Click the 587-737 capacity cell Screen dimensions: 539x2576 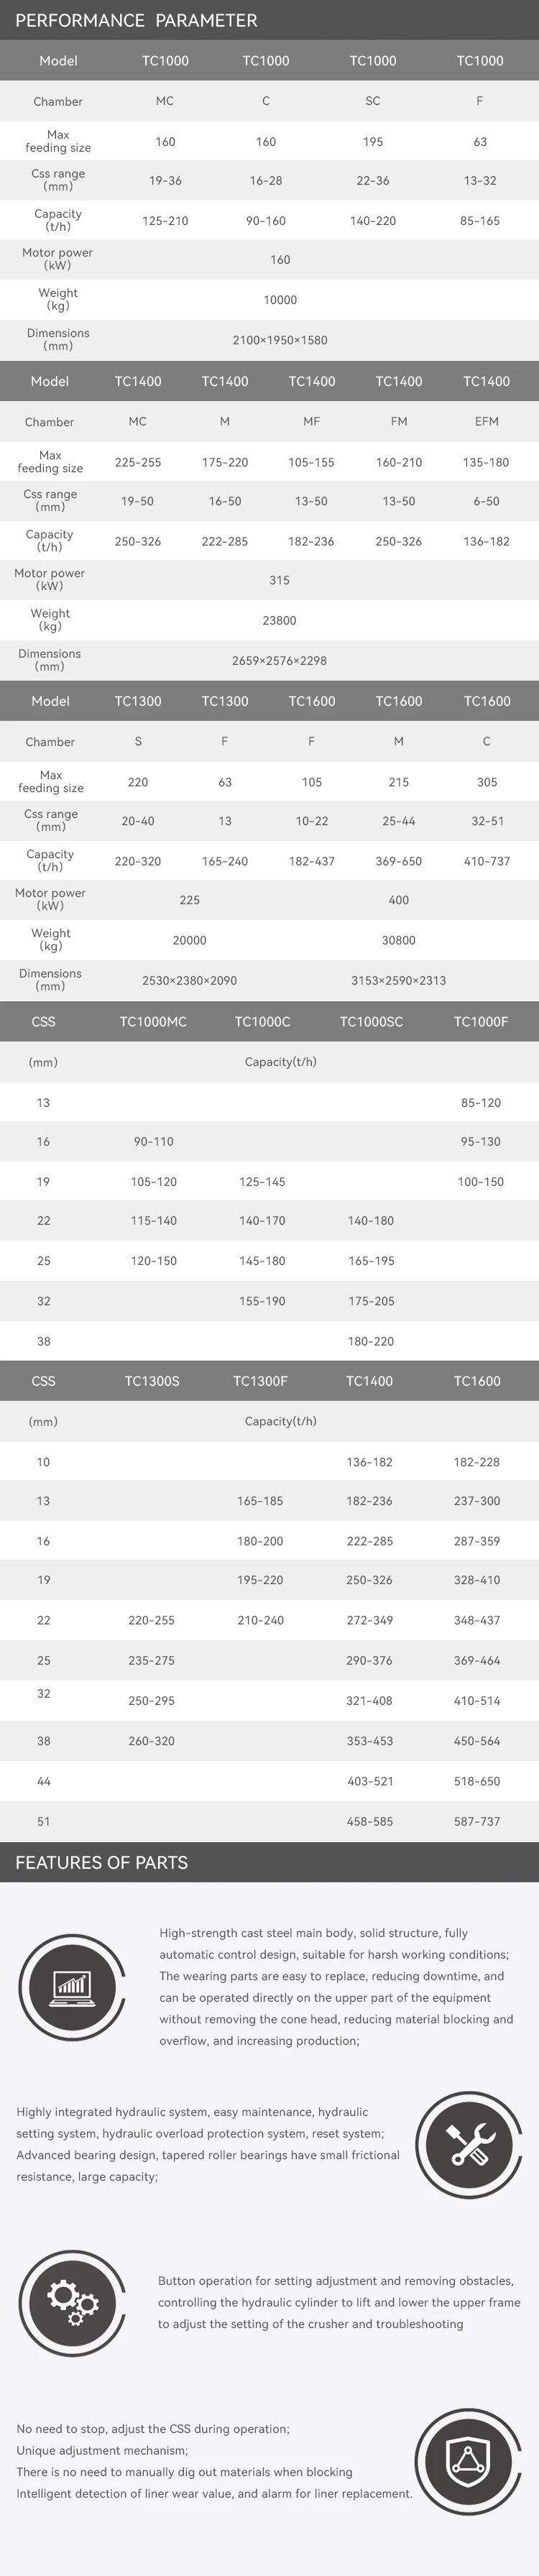(477, 1822)
